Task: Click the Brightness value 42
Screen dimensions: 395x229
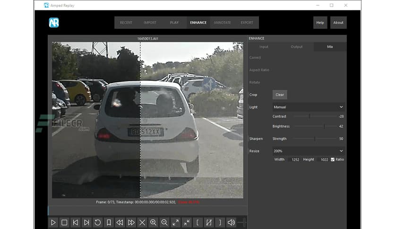Action: click(341, 126)
